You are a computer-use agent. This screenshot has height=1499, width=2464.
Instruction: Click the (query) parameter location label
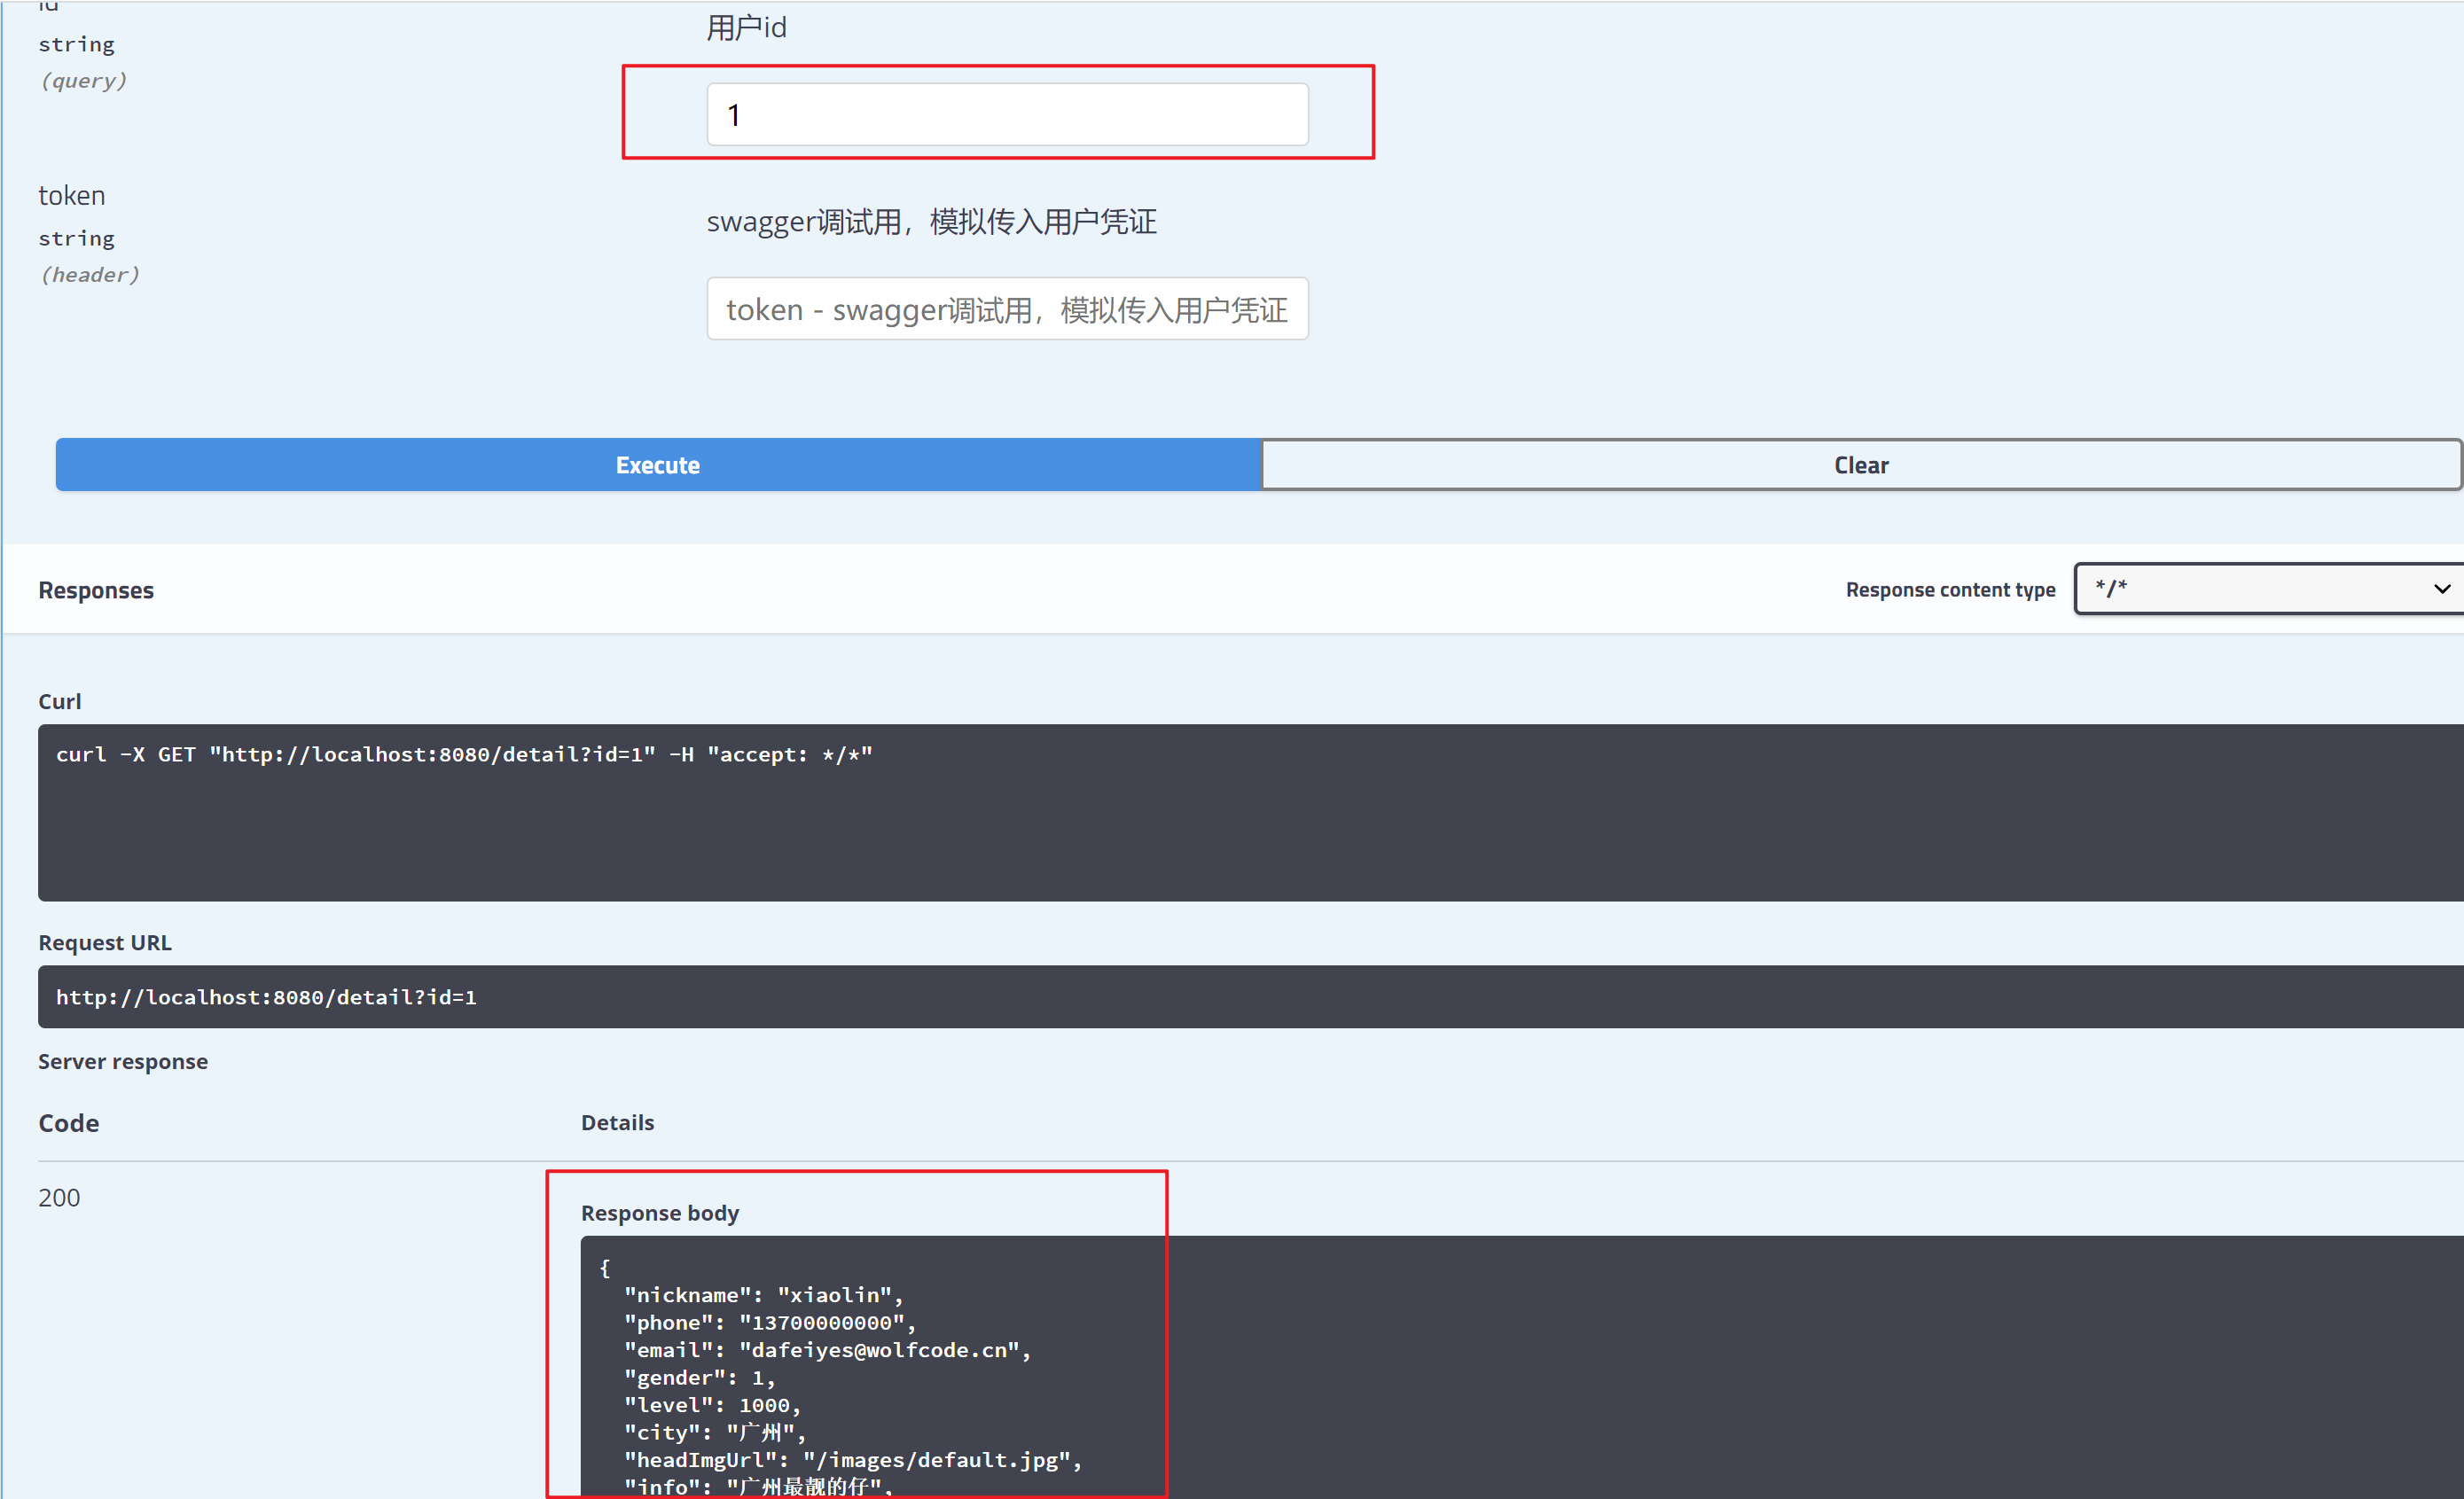pyautogui.click(x=84, y=81)
